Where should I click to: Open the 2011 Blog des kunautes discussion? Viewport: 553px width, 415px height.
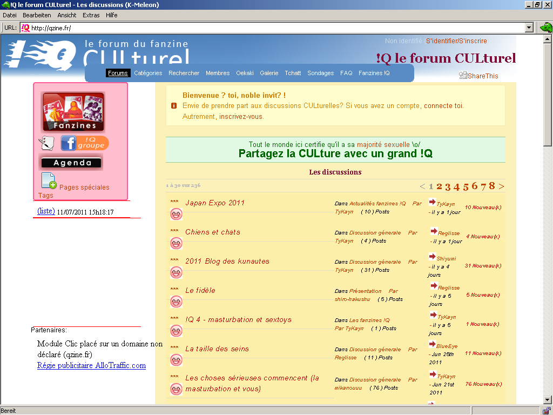(x=227, y=261)
